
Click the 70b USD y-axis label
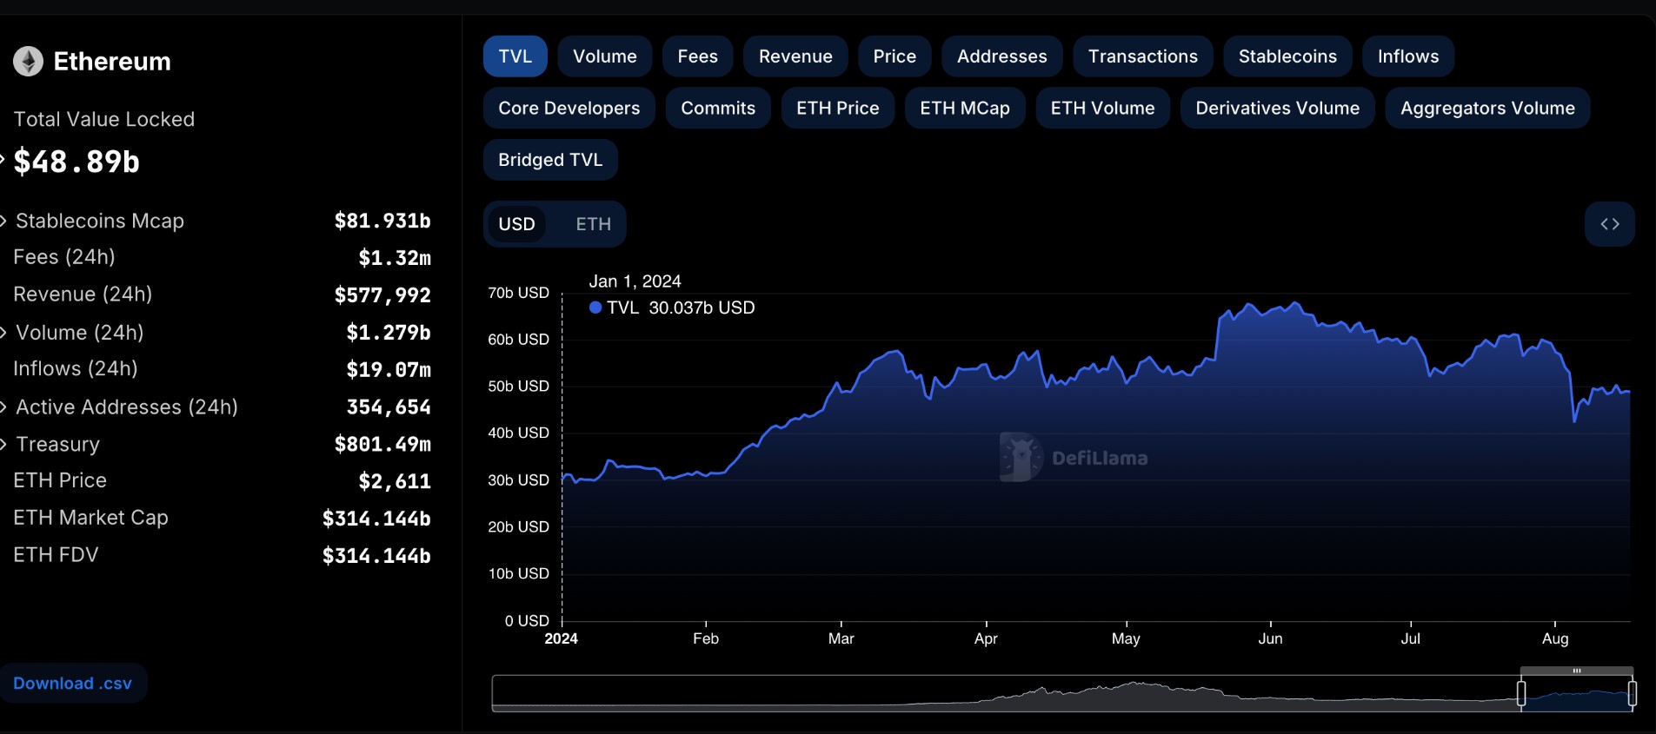(518, 293)
